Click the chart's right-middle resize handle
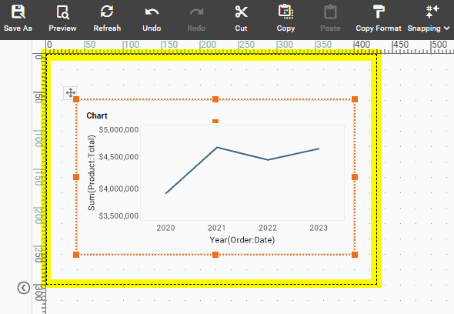 coord(355,177)
